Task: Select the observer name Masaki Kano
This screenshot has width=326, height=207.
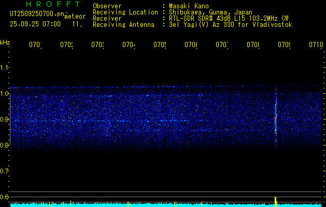Action: pyautogui.click(x=189, y=6)
